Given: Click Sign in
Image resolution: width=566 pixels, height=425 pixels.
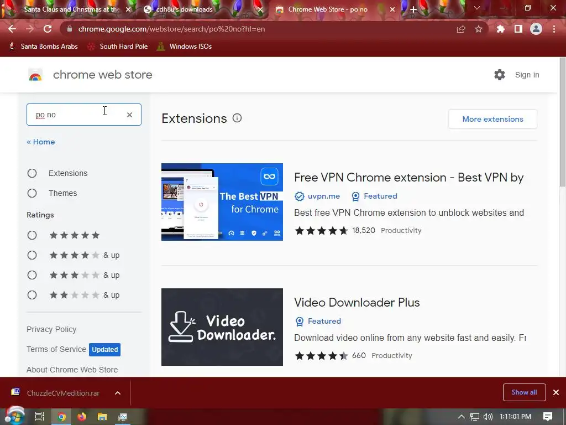Looking at the screenshot, I should point(527,75).
